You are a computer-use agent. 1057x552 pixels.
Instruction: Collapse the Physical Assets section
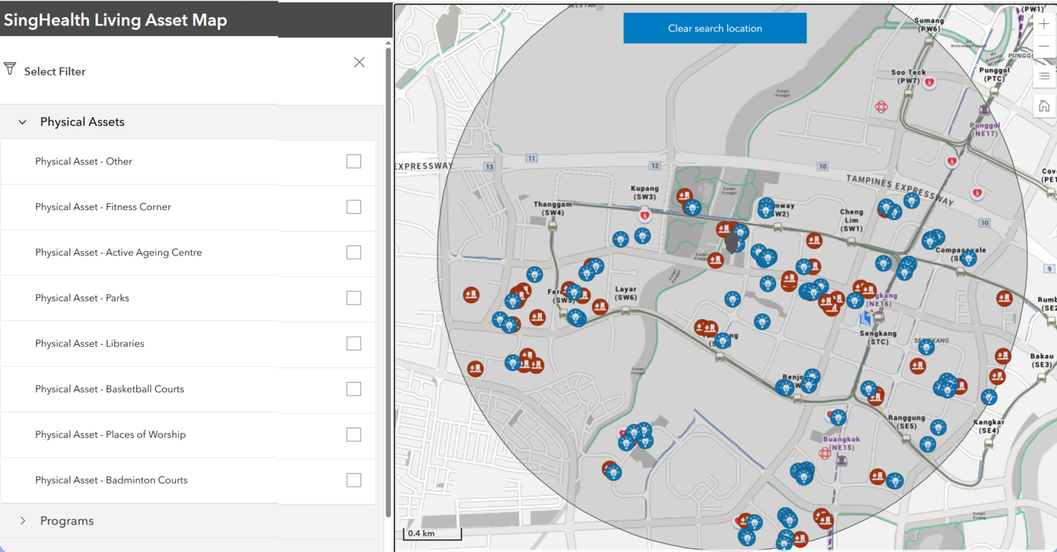[x=23, y=122]
